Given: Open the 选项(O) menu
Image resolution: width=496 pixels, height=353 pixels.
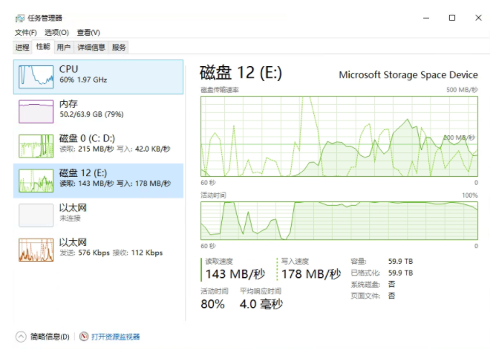Looking at the screenshot, I should coord(56,33).
